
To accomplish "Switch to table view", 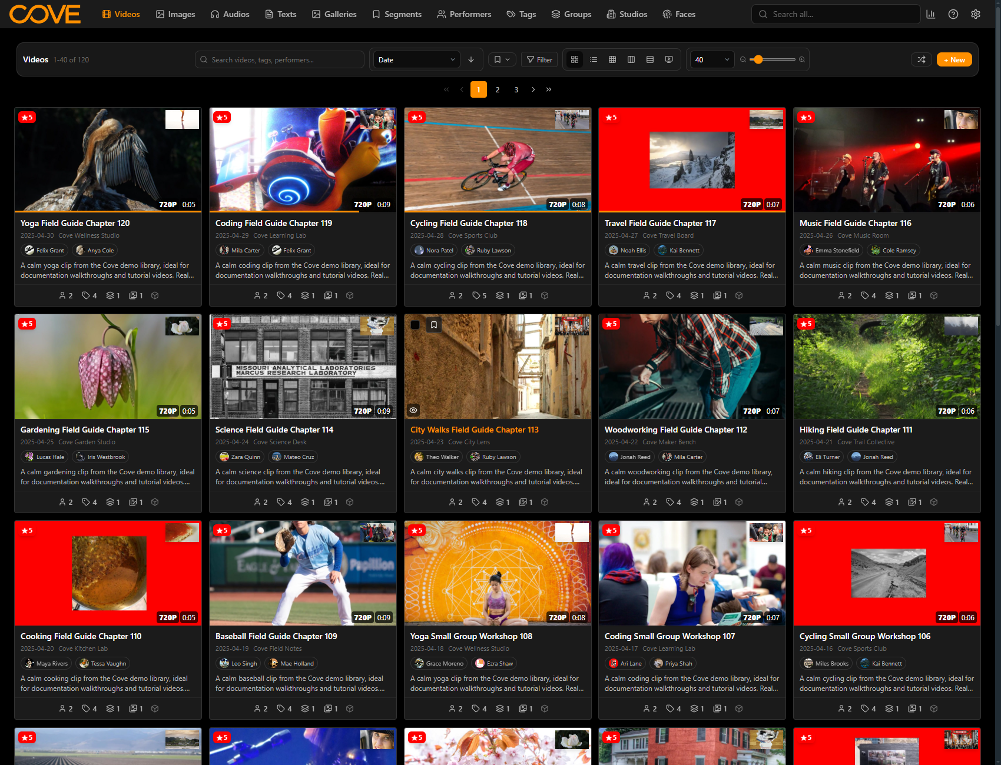I will pyautogui.click(x=612, y=59).
